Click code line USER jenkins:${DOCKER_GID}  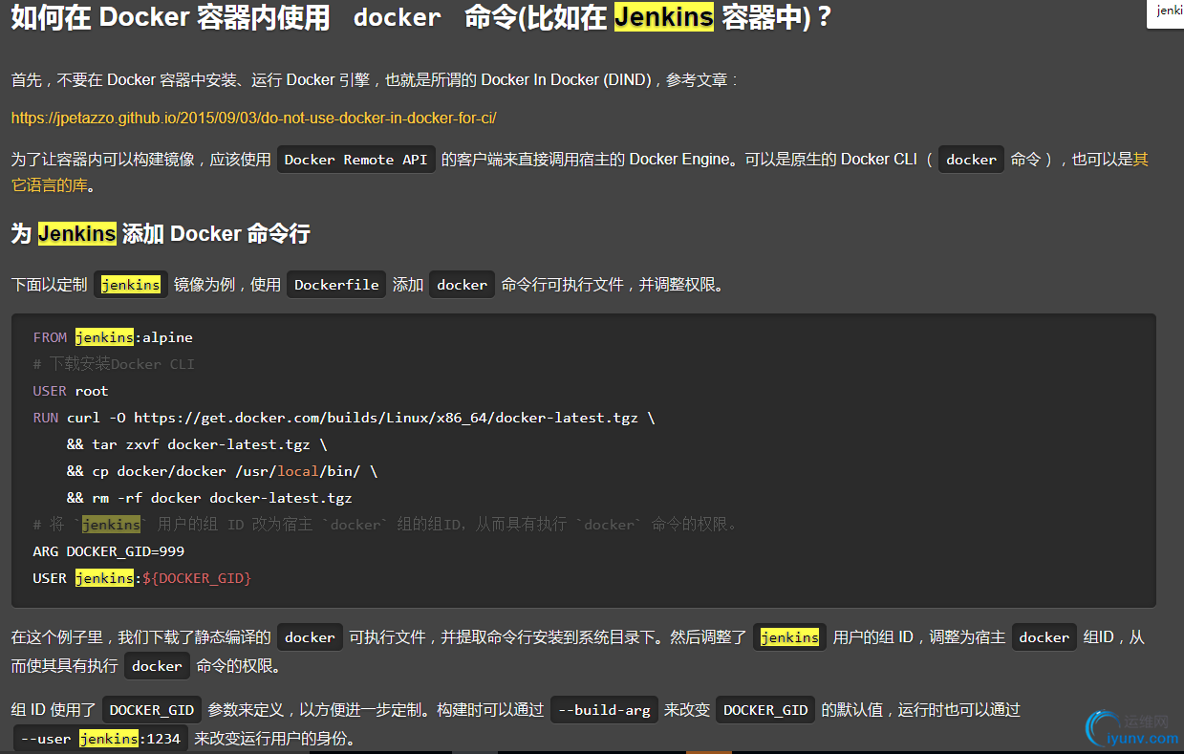coord(142,578)
